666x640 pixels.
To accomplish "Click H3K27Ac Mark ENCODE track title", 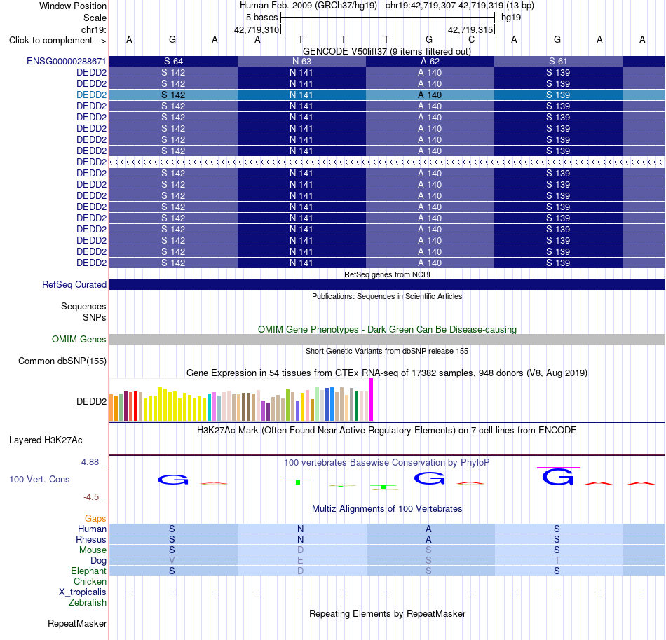I will [387, 430].
